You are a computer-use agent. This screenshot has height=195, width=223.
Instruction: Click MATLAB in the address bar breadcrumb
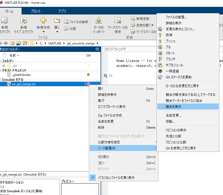coord(55,43)
